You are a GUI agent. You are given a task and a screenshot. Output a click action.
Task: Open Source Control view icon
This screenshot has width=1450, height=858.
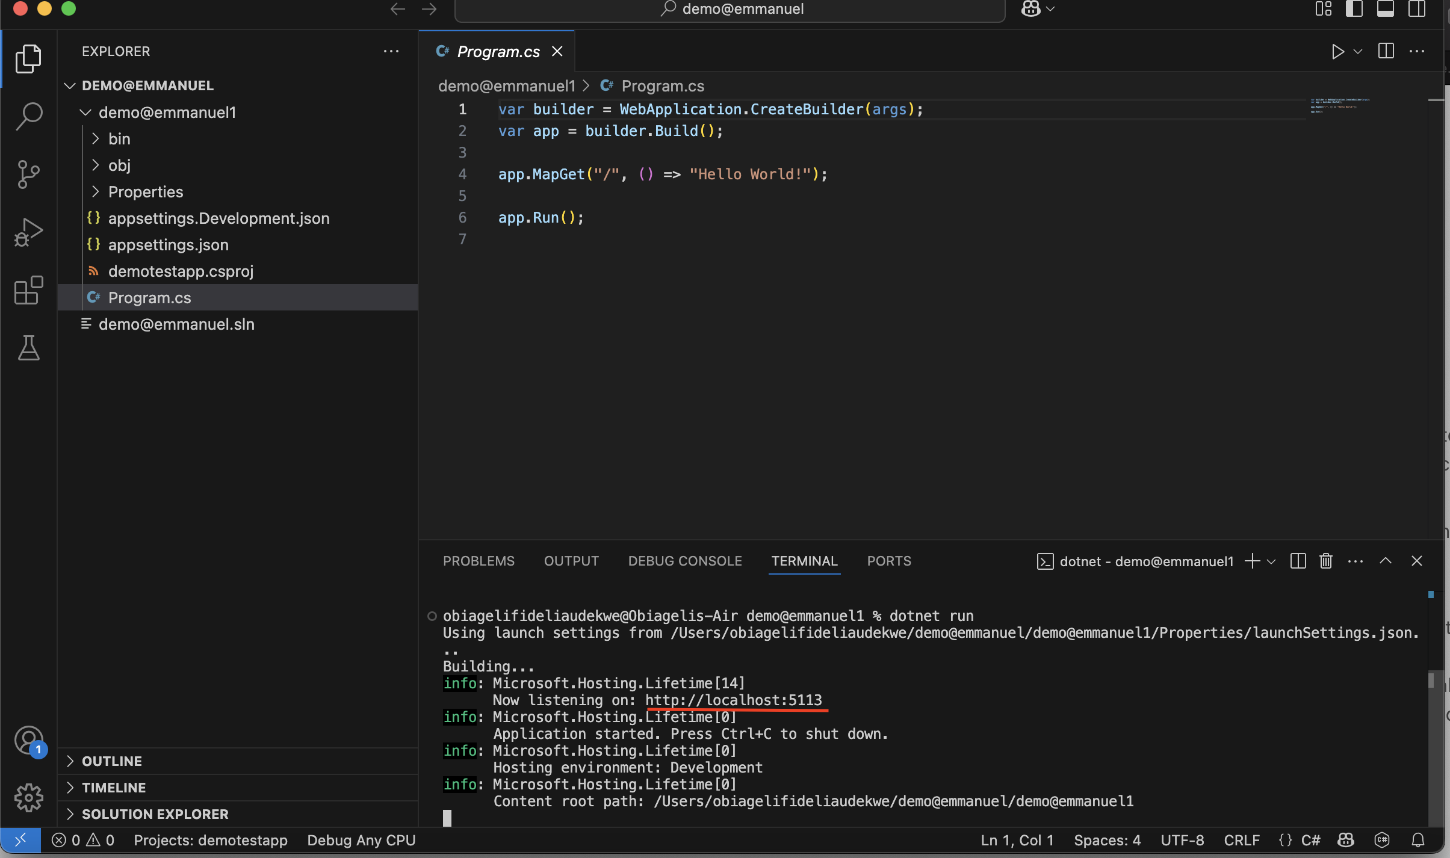(28, 174)
